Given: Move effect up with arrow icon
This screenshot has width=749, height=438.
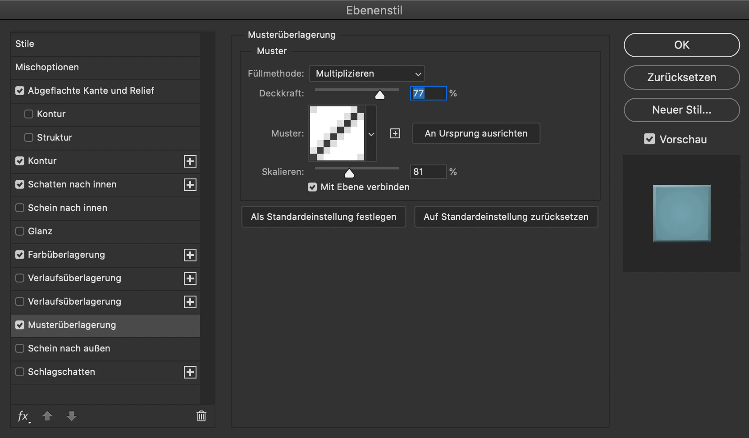Looking at the screenshot, I should click(47, 416).
